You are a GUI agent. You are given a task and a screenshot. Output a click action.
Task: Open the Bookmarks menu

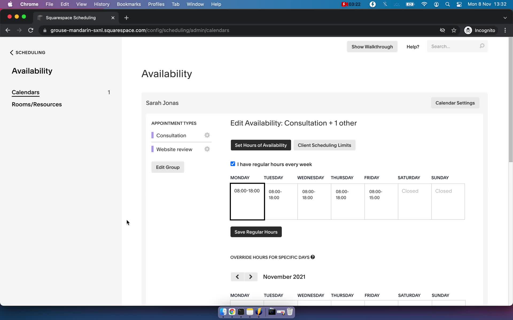click(129, 4)
